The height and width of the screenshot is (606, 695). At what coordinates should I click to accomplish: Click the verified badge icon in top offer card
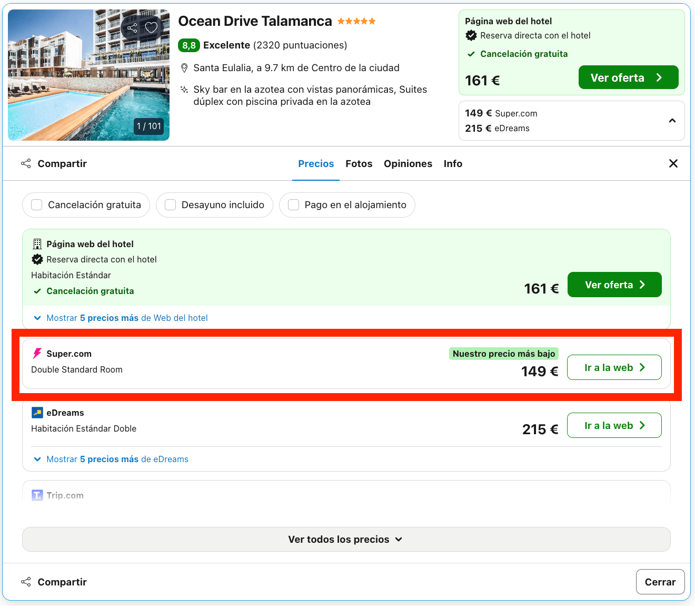pos(471,35)
